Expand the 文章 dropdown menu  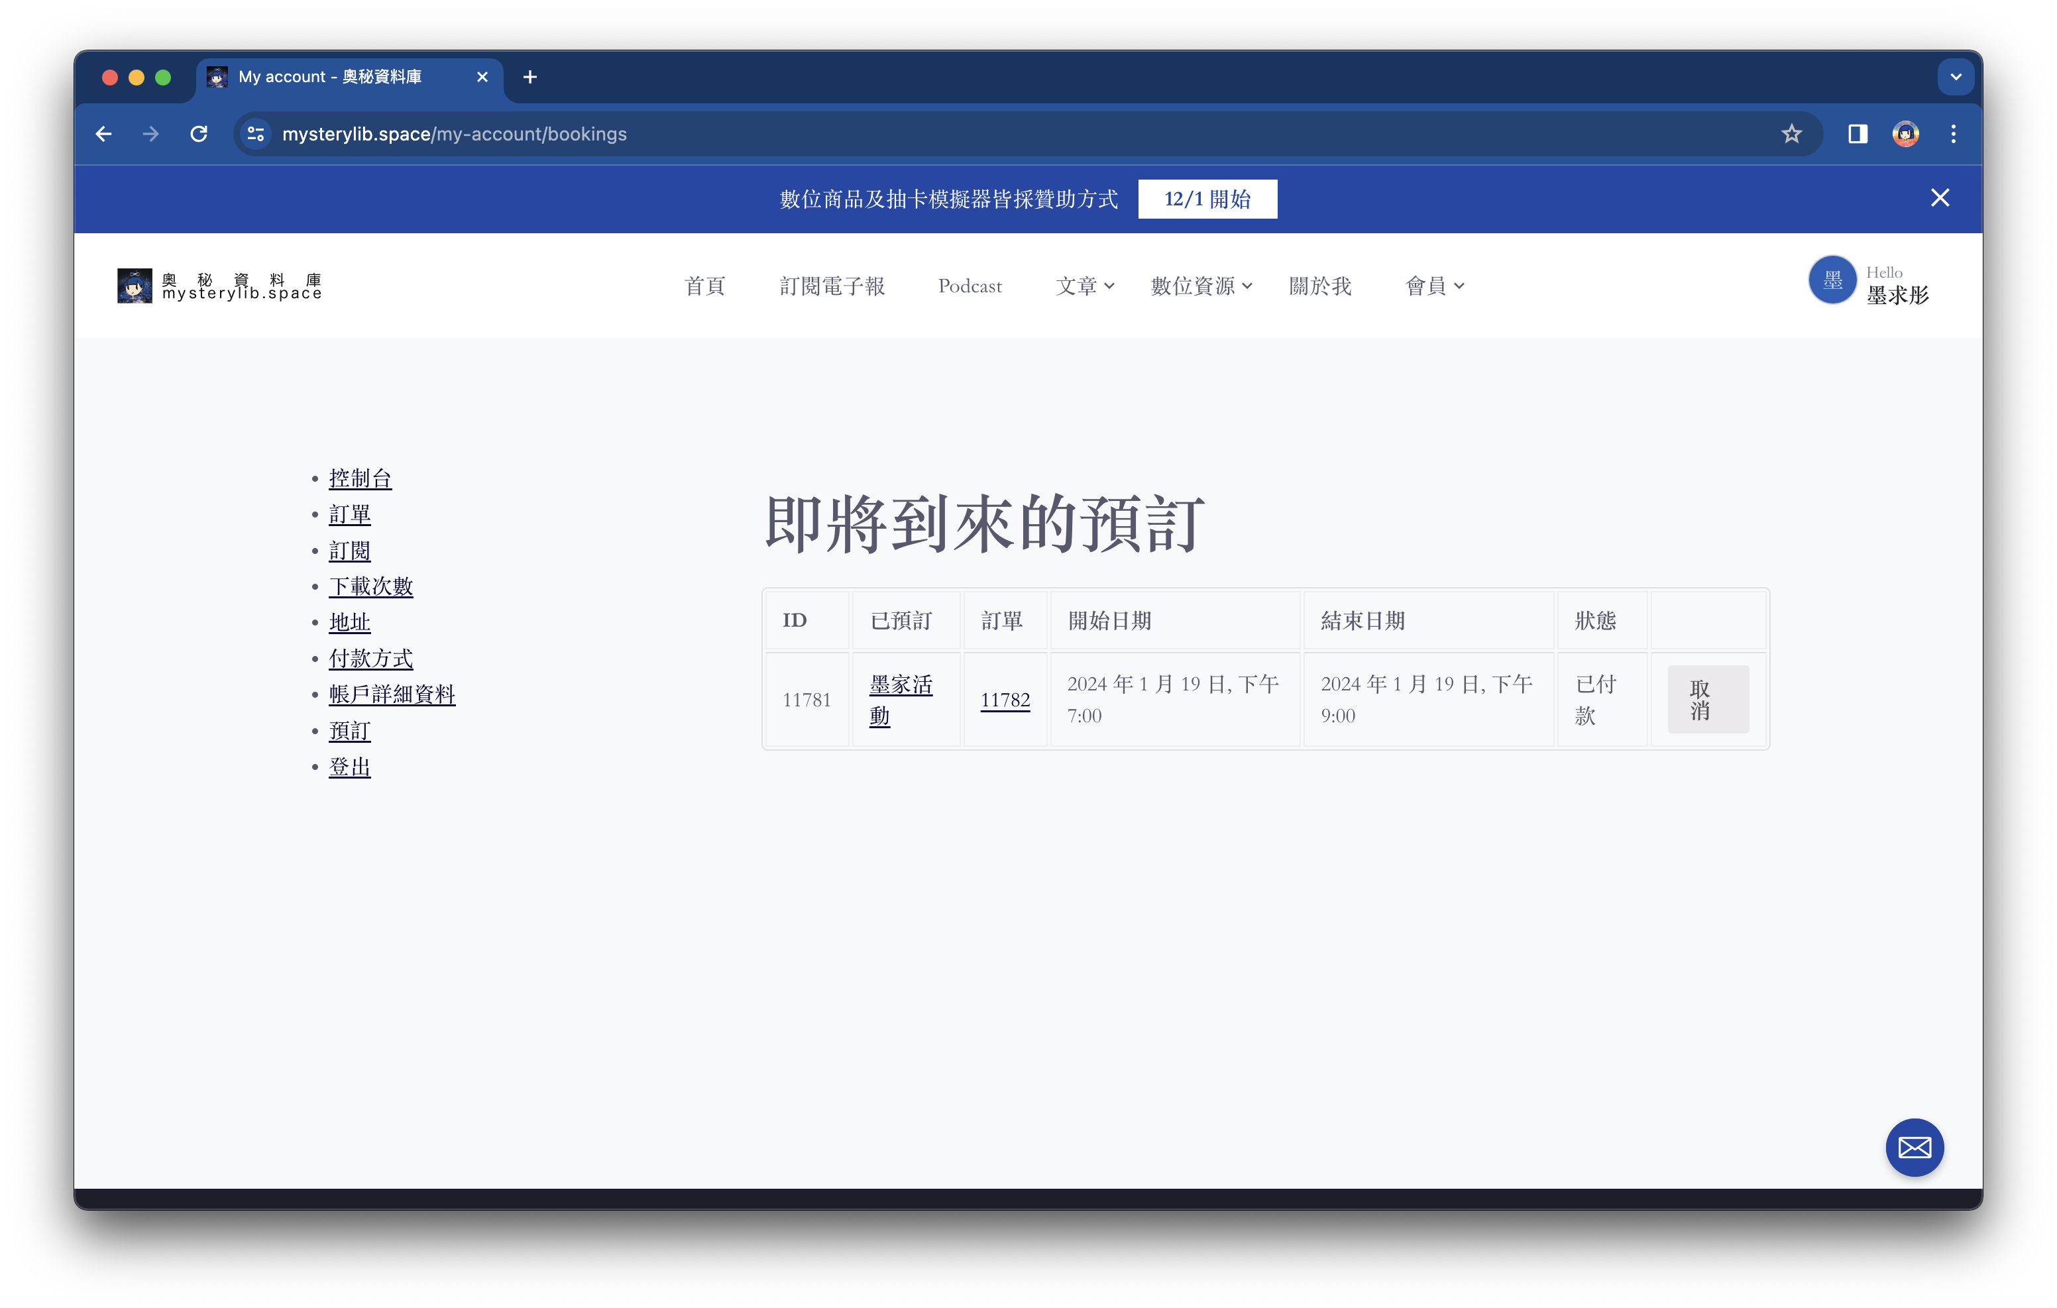pyautogui.click(x=1085, y=286)
